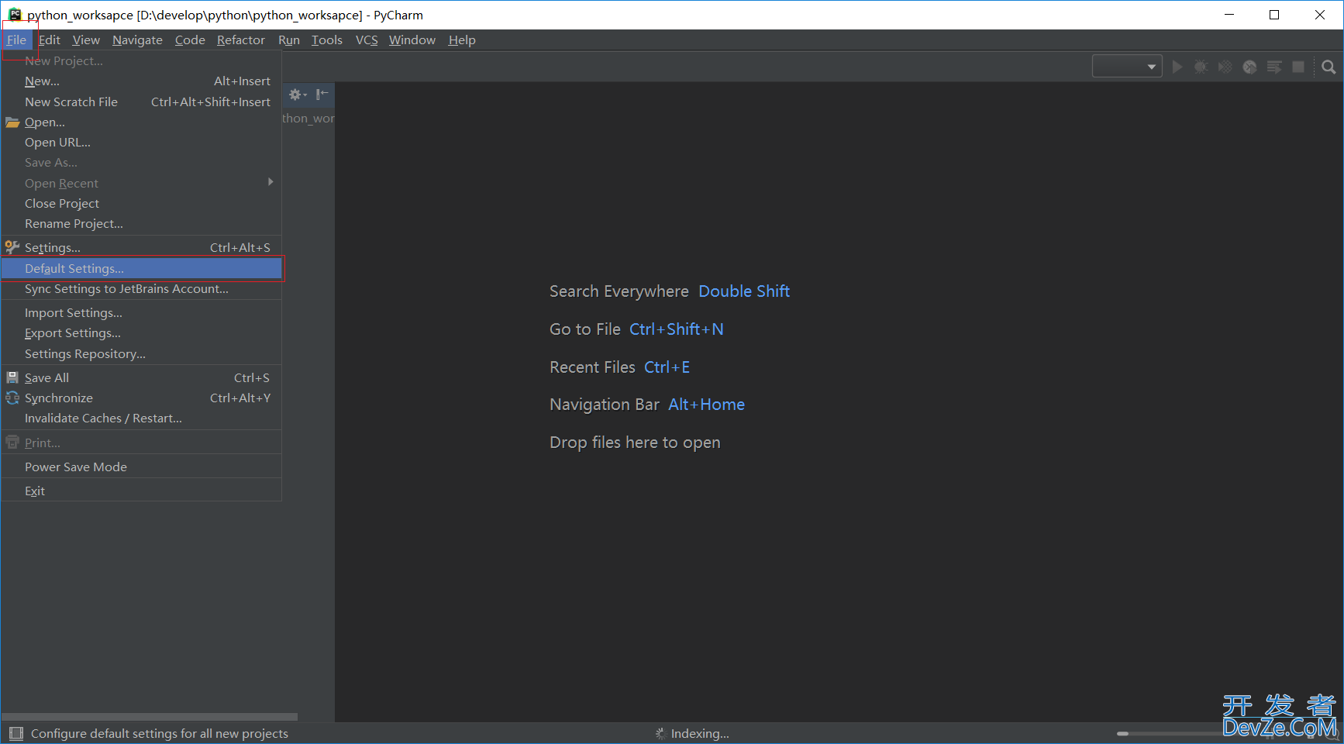The image size is (1344, 744).
Task: Click the folder icon beside Open
Action: point(12,122)
